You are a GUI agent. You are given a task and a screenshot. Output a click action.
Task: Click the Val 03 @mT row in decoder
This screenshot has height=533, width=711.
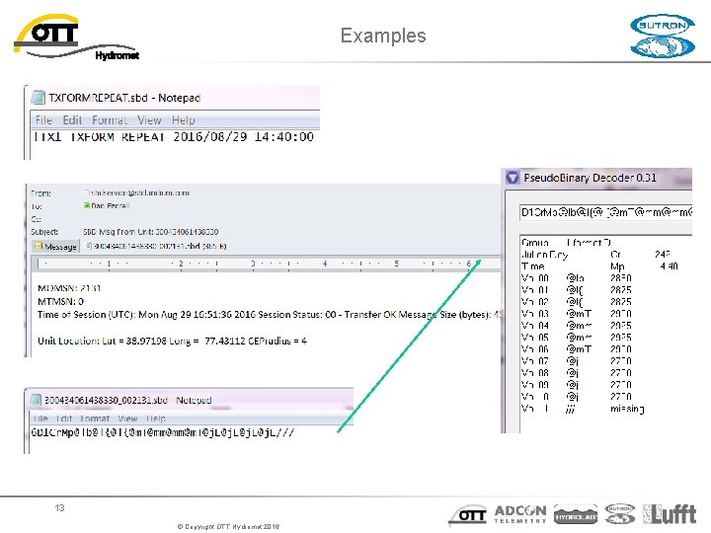577,313
